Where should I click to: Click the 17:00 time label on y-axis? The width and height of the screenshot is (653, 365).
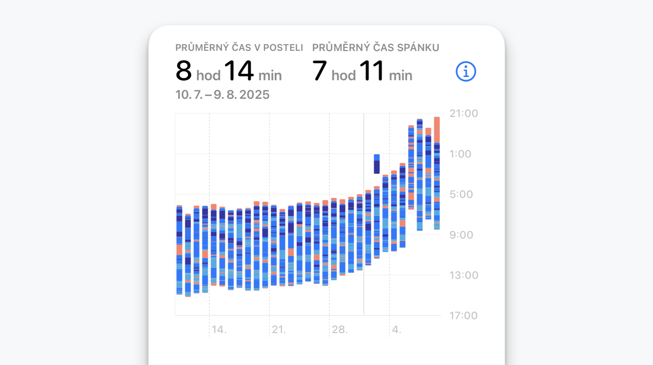(x=463, y=316)
